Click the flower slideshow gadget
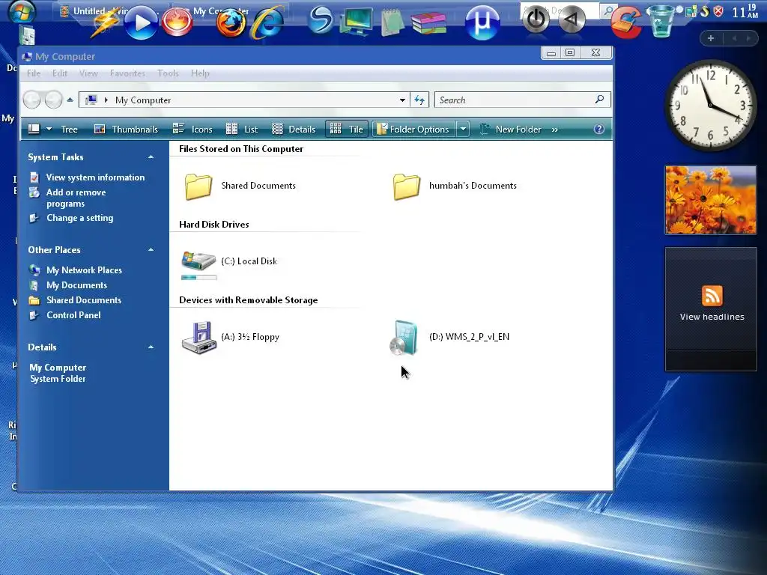This screenshot has width=767, height=575. [x=710, y=199]
